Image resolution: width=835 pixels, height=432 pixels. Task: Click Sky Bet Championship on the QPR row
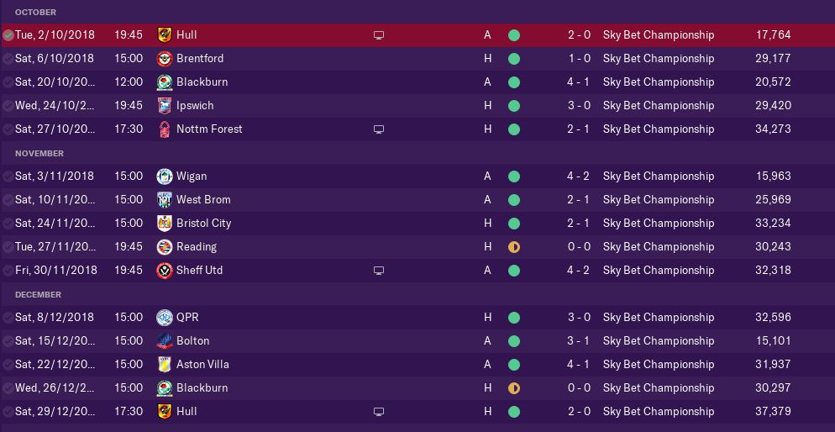[x=659, y=318]
